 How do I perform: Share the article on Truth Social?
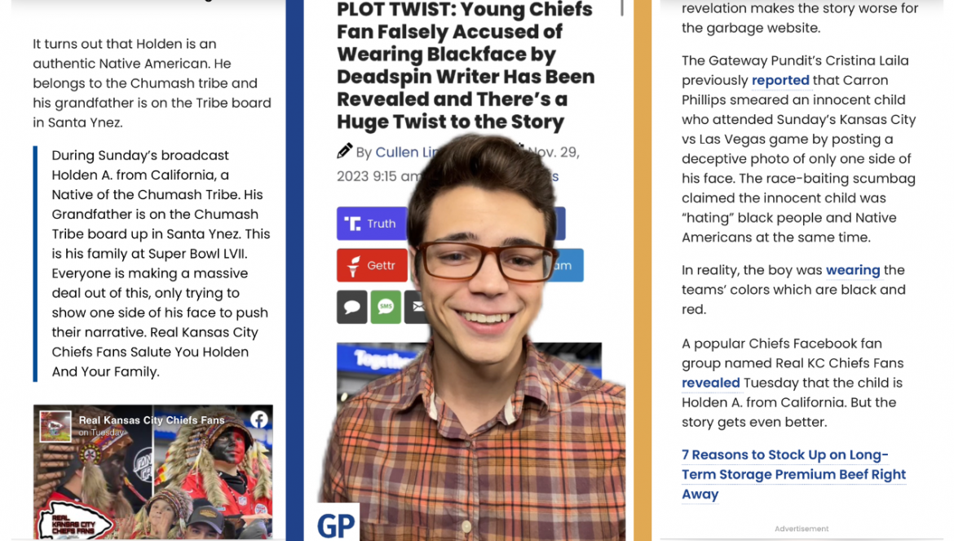(x=372, y=224)
